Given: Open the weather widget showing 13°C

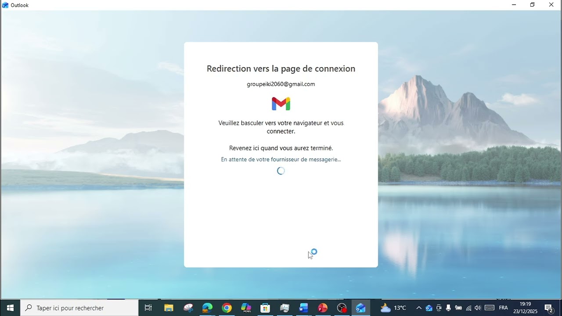Looking at the screenshot, I should coord(393,308).
